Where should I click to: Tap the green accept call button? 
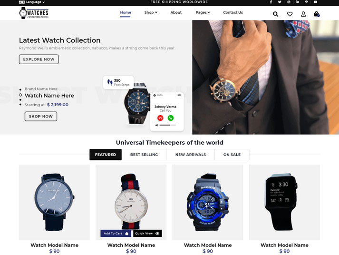point(171,118)
